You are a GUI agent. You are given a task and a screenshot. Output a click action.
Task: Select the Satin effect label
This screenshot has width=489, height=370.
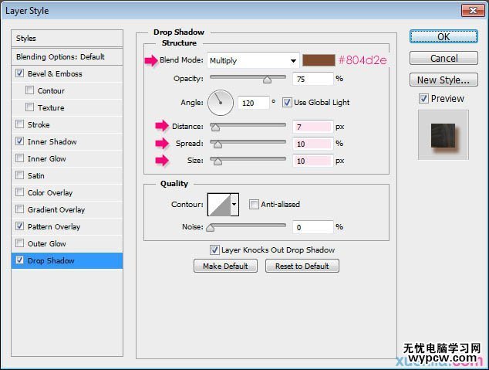35,176
